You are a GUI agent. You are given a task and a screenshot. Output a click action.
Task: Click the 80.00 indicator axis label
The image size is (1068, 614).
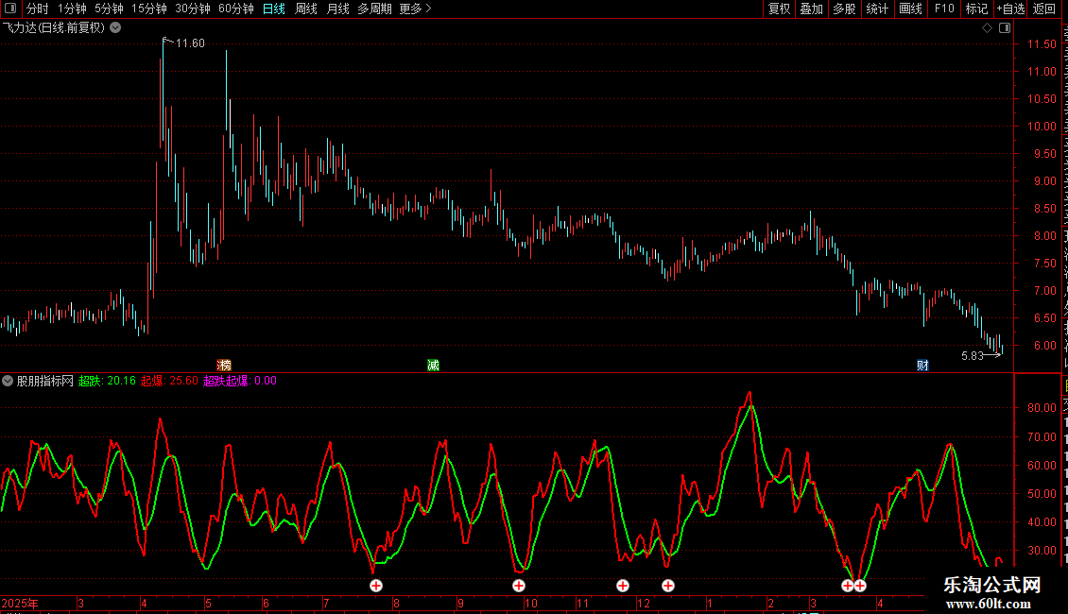point(1042,408)
